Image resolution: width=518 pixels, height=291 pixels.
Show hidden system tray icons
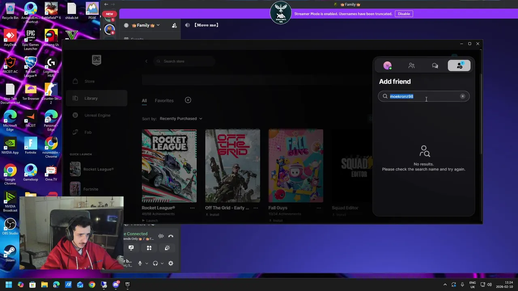pyautogui.click(x=445, y=285)
